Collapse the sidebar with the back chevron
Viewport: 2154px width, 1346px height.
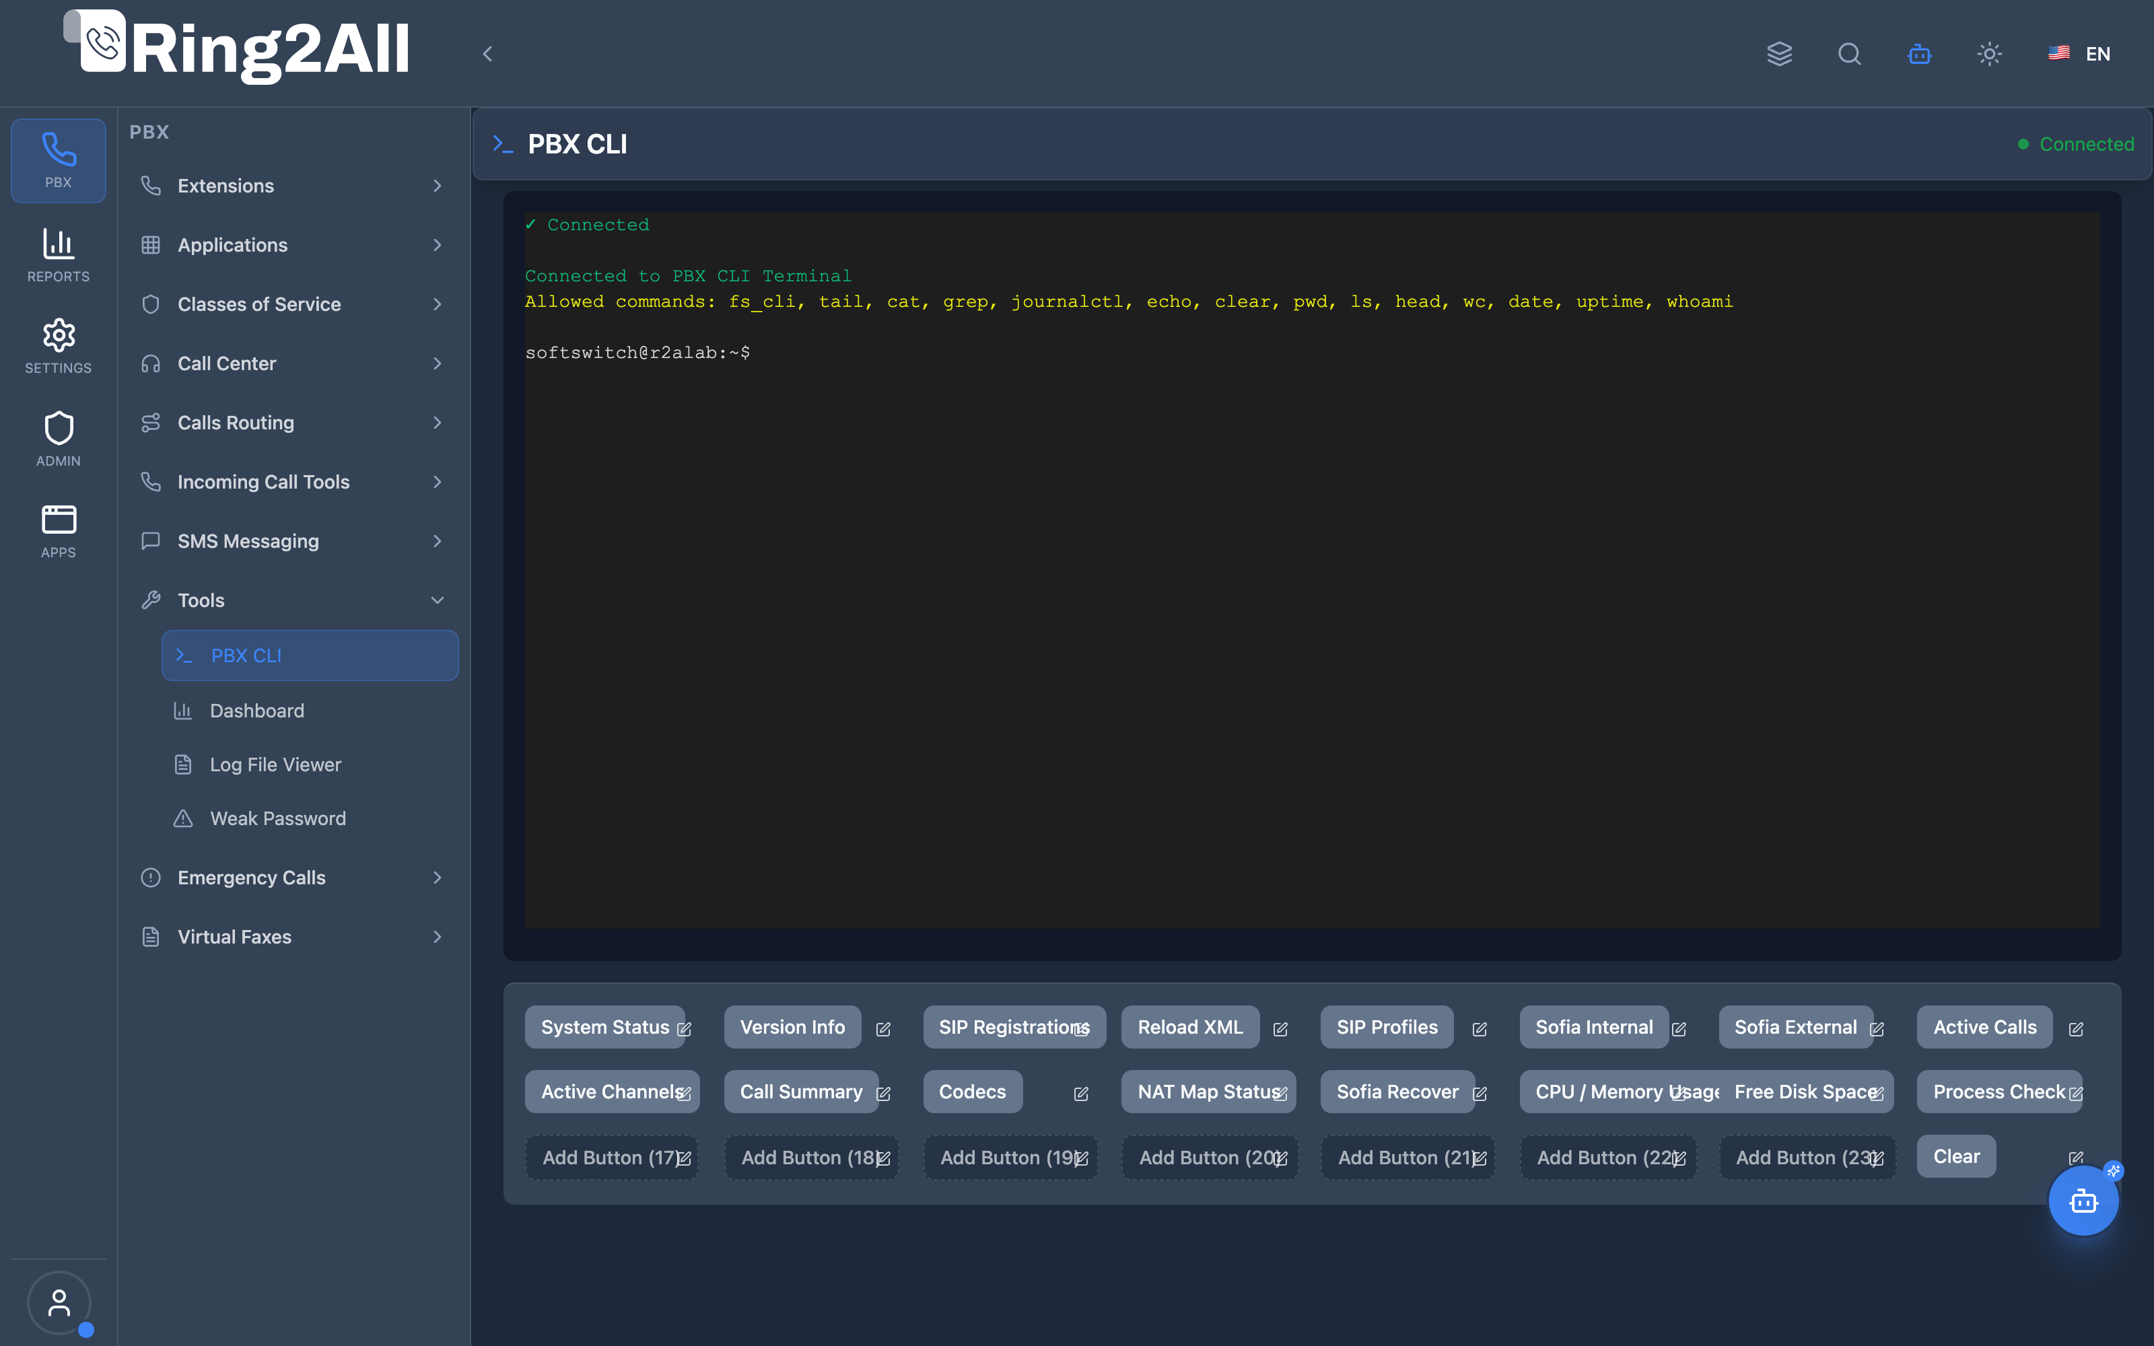487,55
